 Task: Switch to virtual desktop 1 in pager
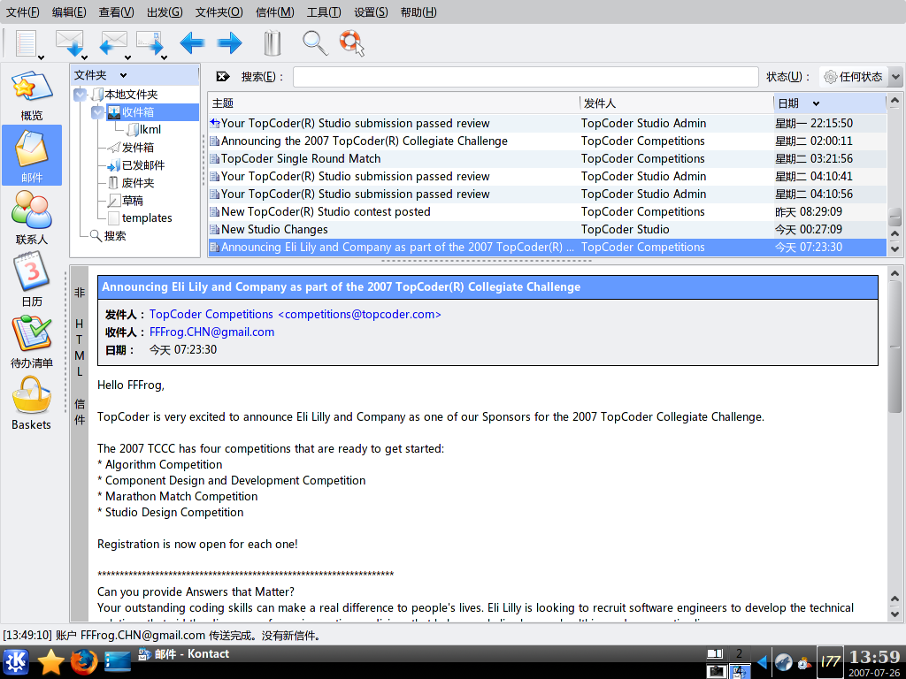(x=715, y=653)
